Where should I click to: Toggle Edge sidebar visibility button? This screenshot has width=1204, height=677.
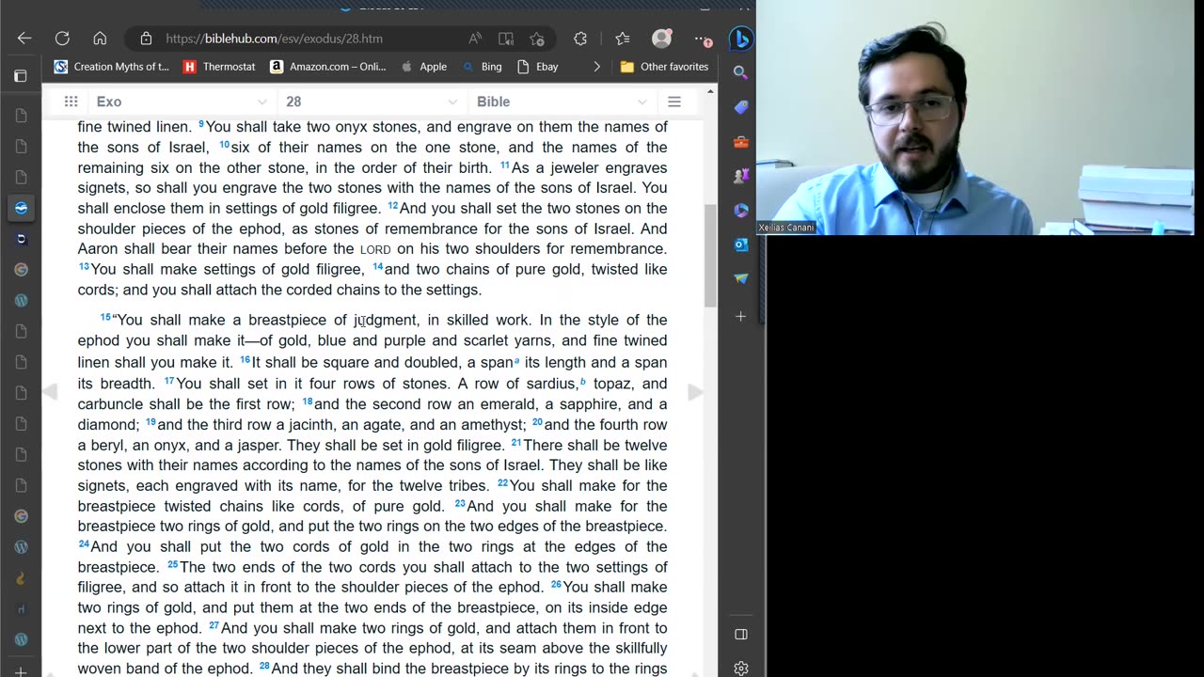tap(741, 634)
